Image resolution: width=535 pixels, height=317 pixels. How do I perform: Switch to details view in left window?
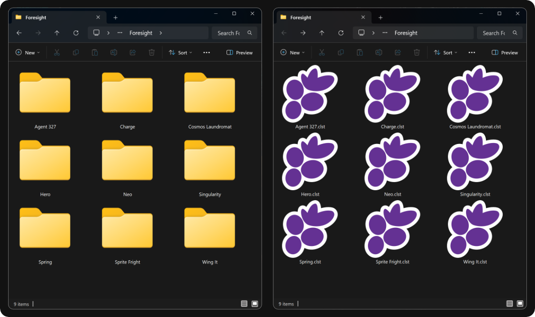click(x=244, y=304)
